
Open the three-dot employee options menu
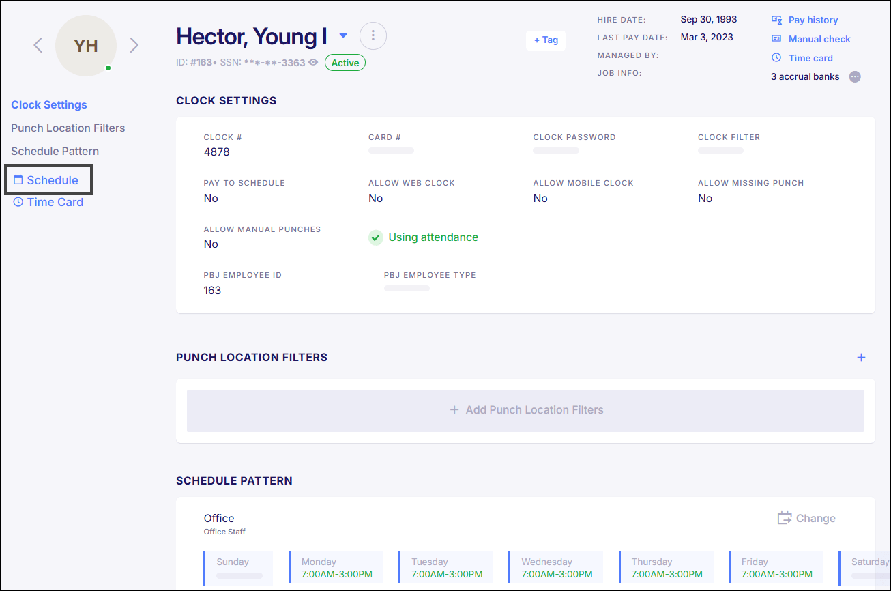coord(373,35)
